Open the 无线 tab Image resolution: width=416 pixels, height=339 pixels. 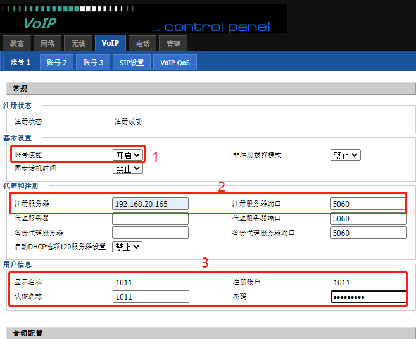point(78,44)
